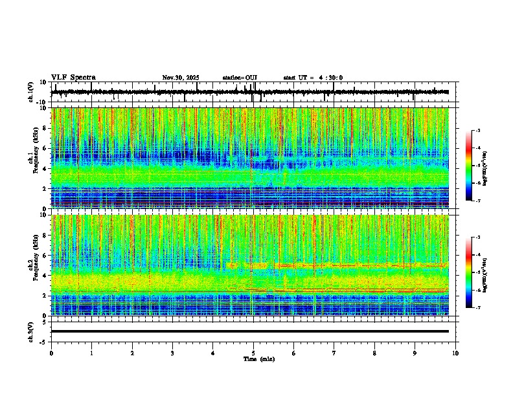Click the ch.1 spectrogram color scale bar

(469, 166)
